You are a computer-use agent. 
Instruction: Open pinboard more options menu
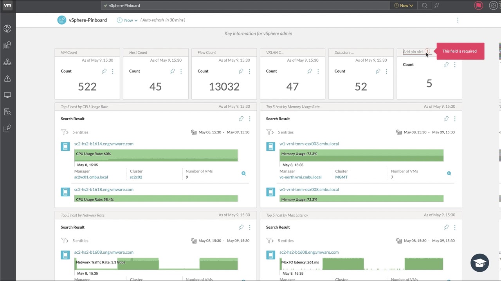[458, 20]
